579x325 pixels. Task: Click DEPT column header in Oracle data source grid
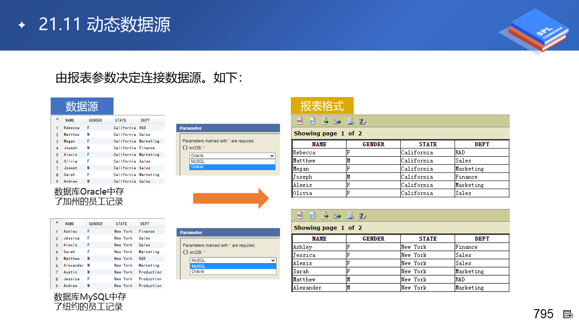(x=145, y=121)
